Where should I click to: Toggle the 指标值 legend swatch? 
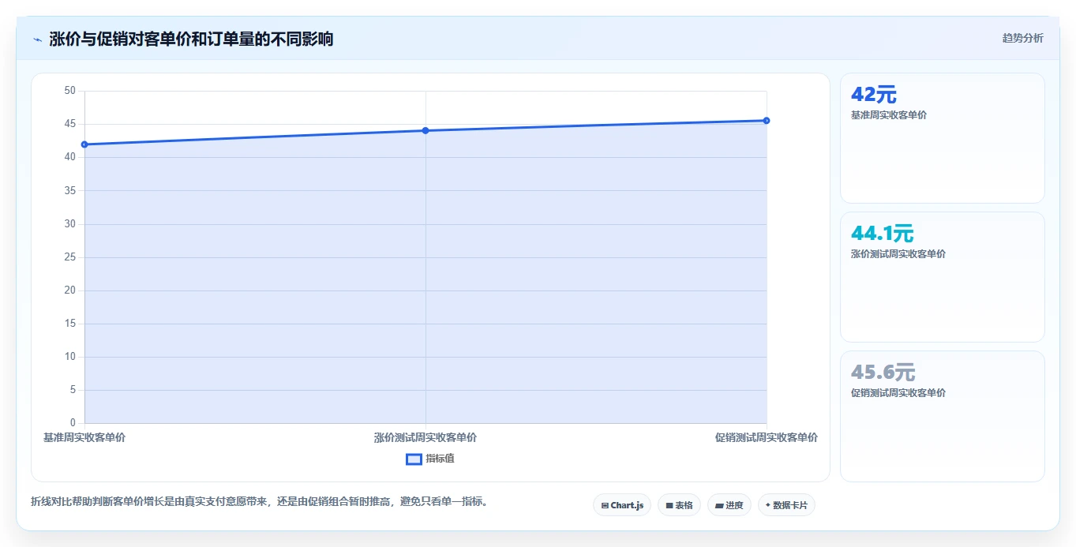click(414, 459)
